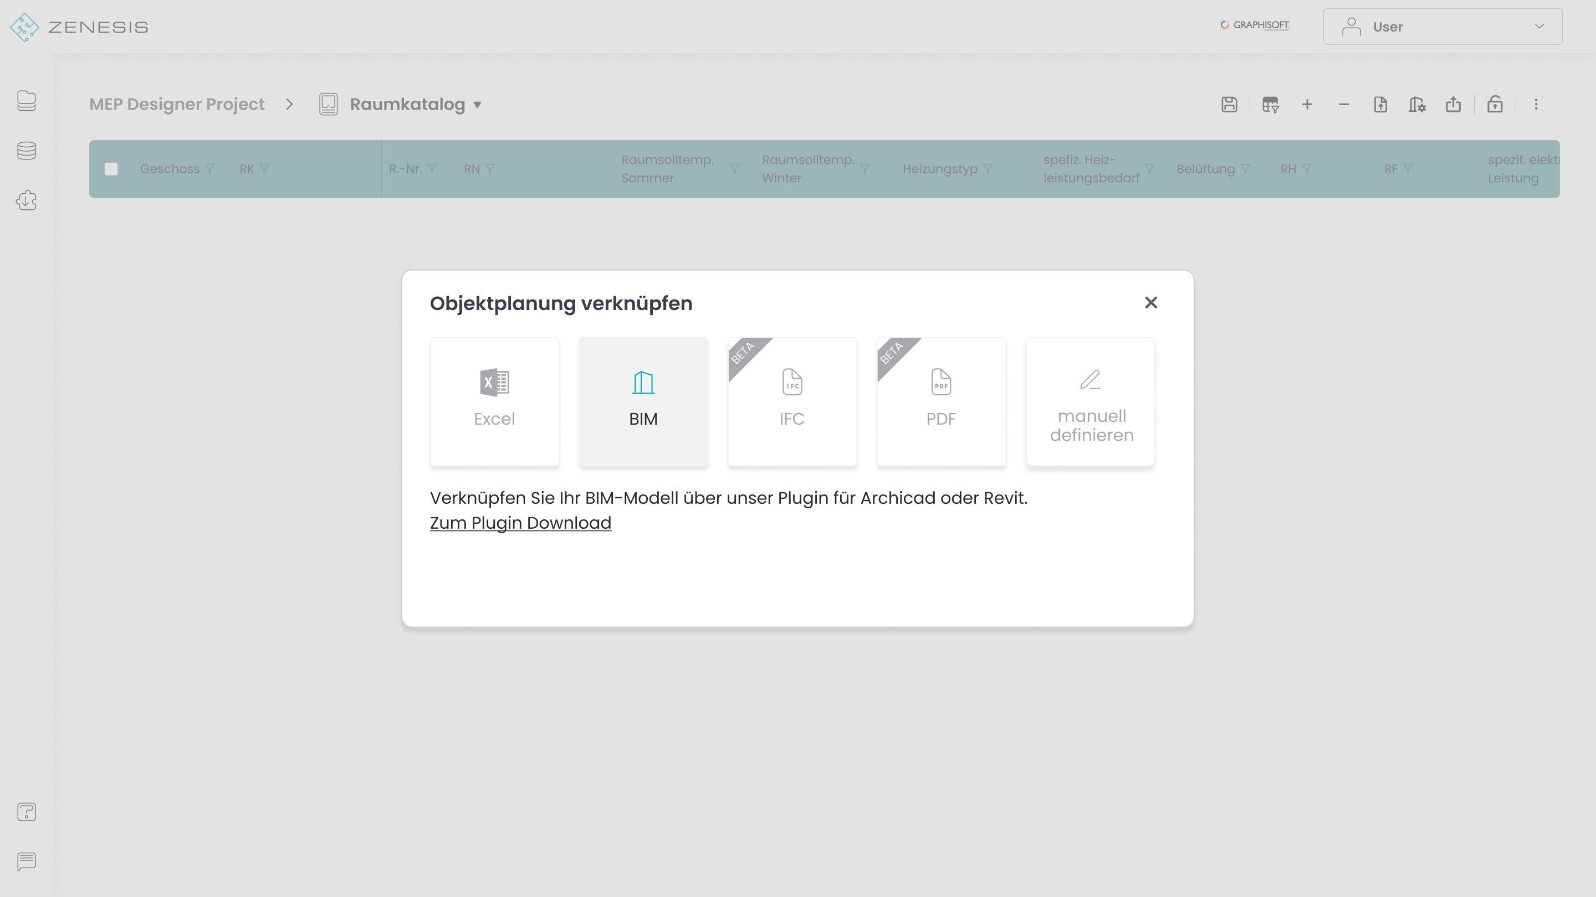The height and width of the screenshot is (897, 1596).
Task: Click the save icon in toolbar
Action: (1229, 105)
